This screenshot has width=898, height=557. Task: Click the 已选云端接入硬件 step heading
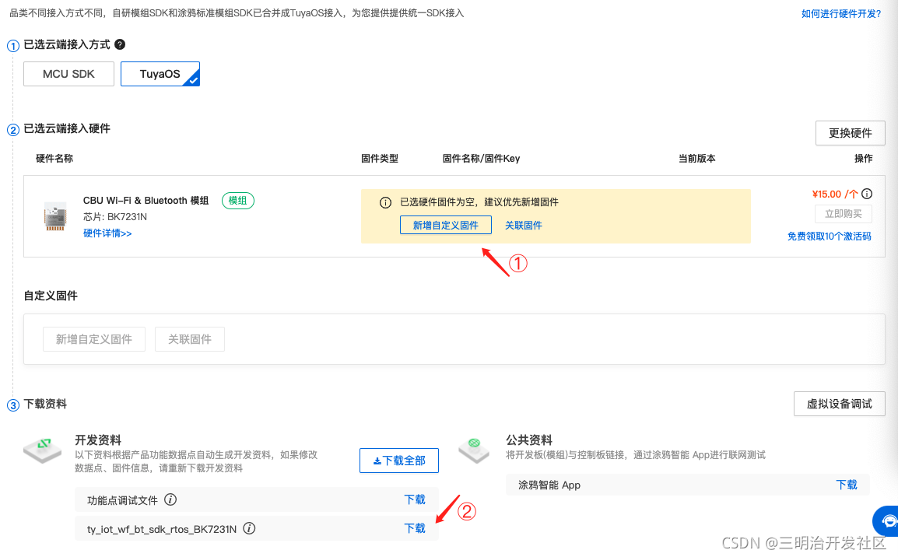67,128
